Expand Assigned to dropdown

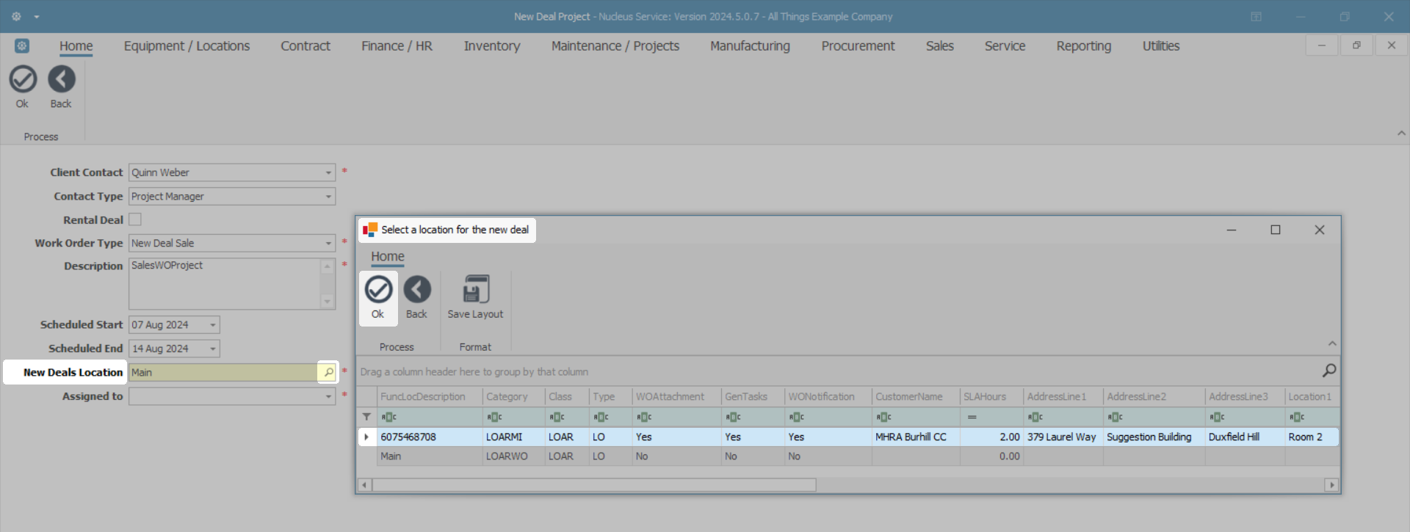[328, 396]
